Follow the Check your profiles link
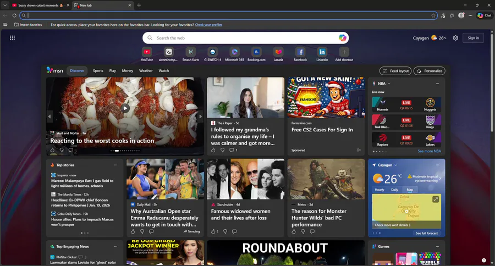This screenshot has width=495, height=266. [208, 25]
